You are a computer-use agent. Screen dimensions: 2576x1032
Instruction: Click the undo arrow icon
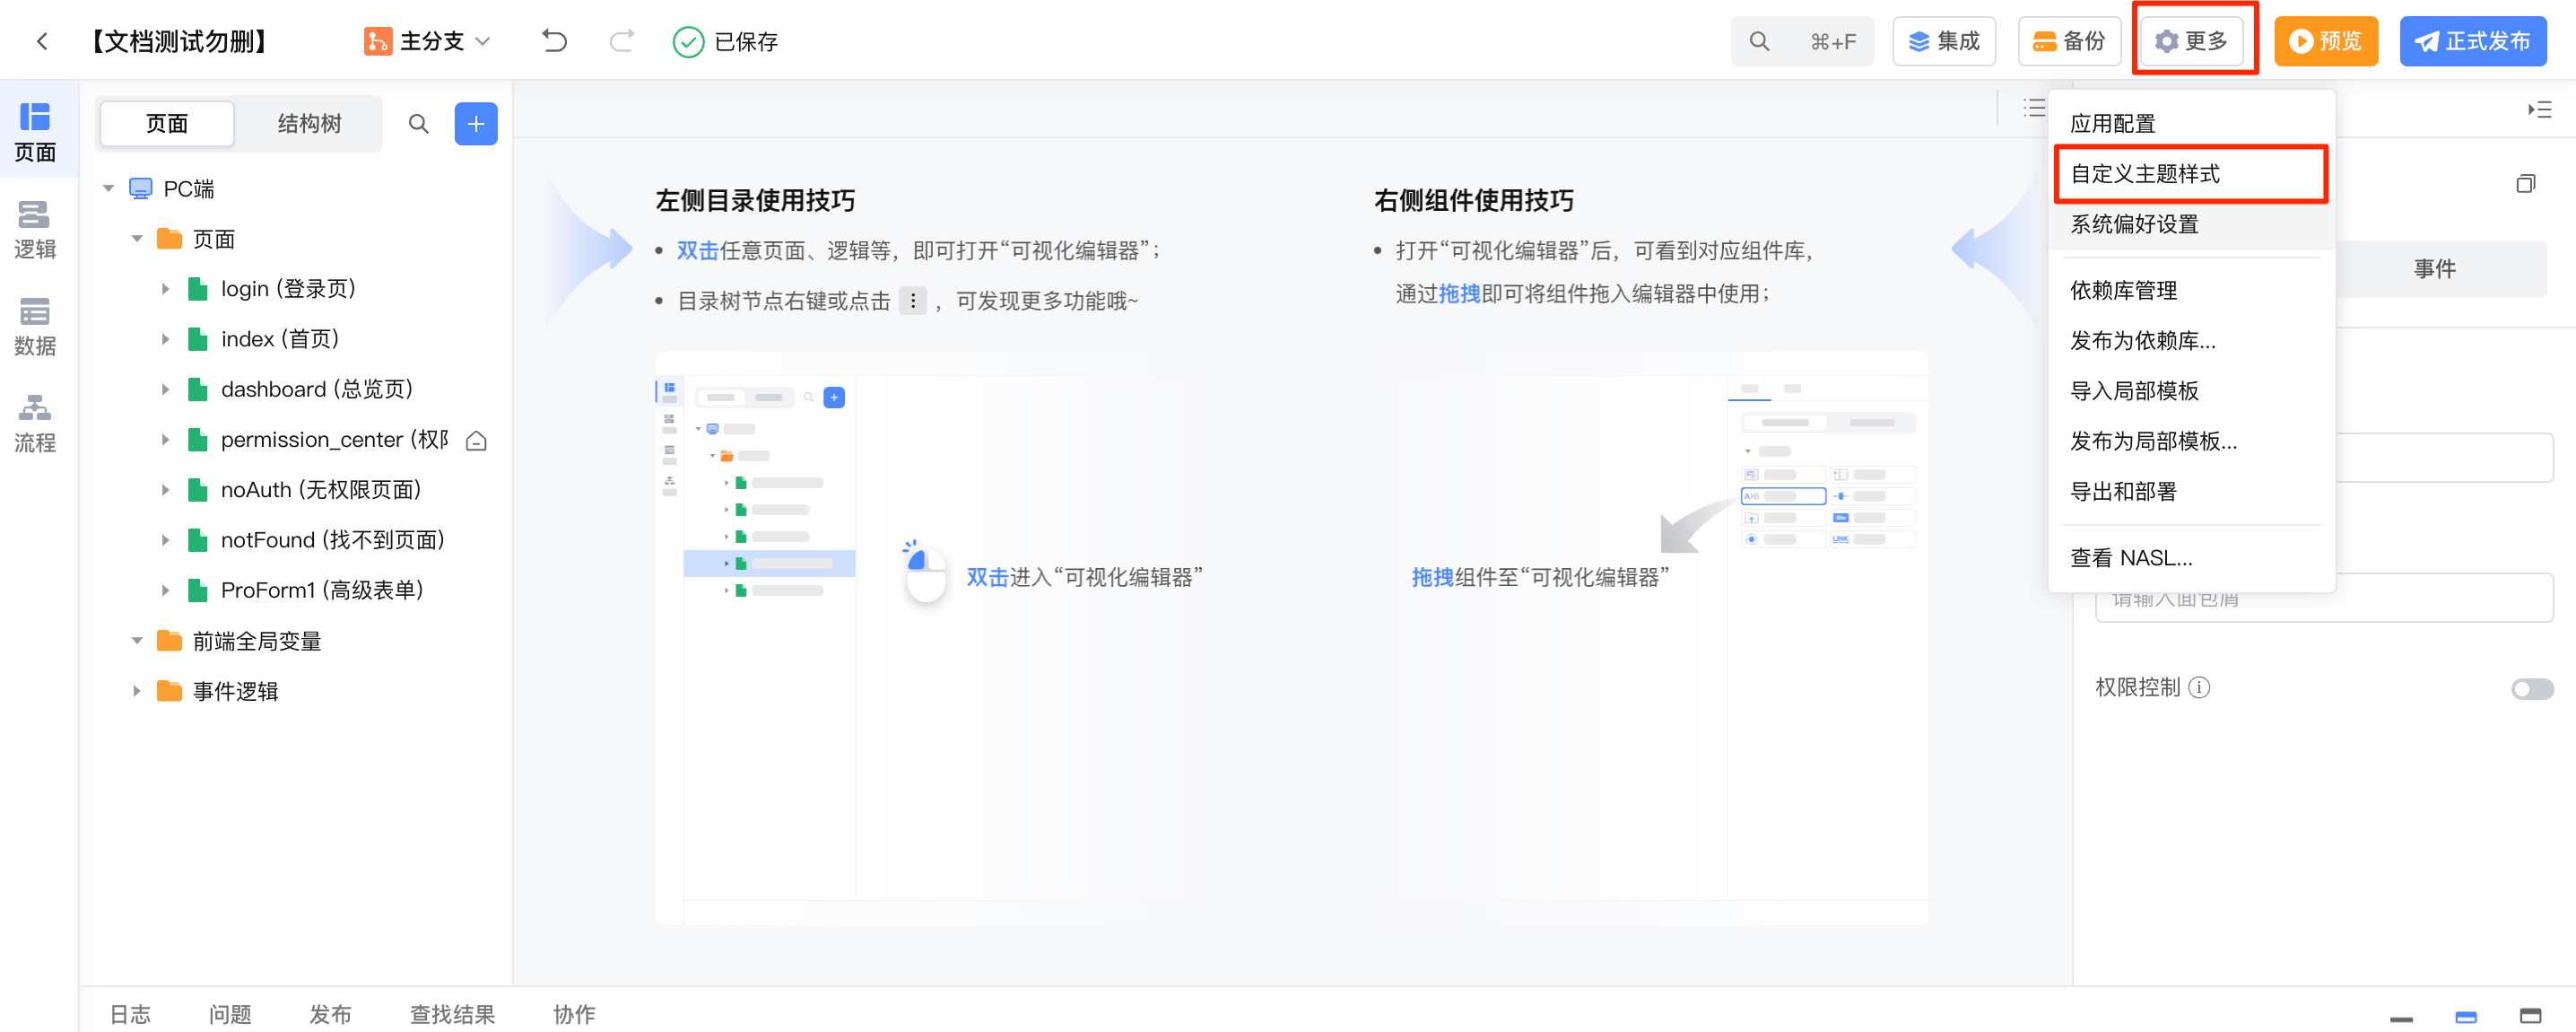click(554, 41)
